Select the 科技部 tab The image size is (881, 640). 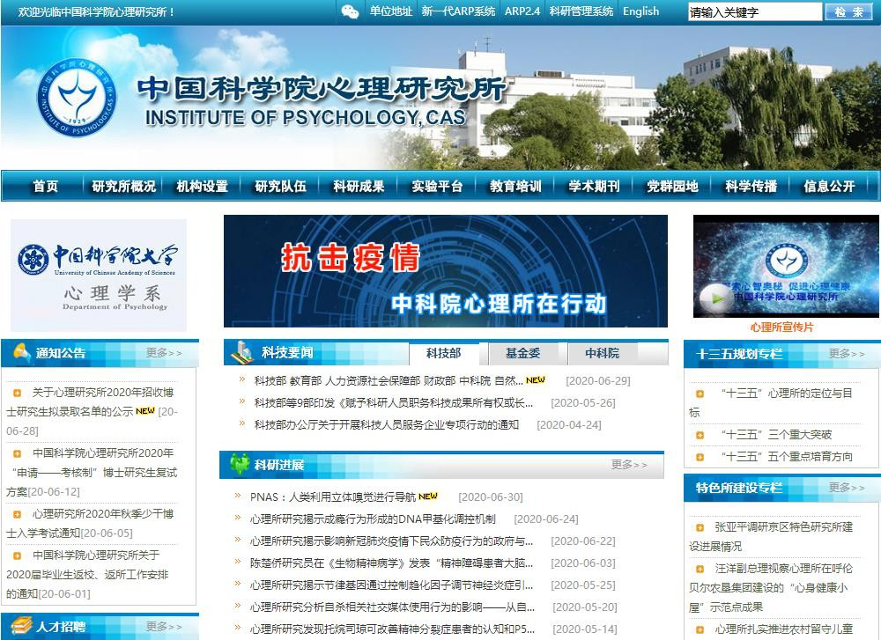tap(443, 353)
